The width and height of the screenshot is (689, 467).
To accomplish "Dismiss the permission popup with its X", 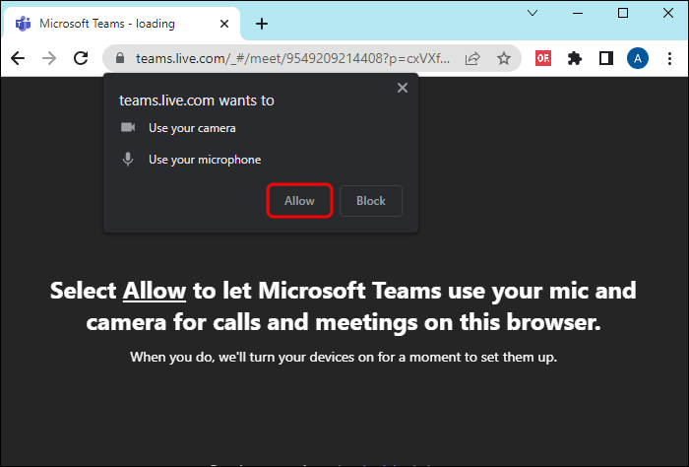I will (x=402, y=88).
